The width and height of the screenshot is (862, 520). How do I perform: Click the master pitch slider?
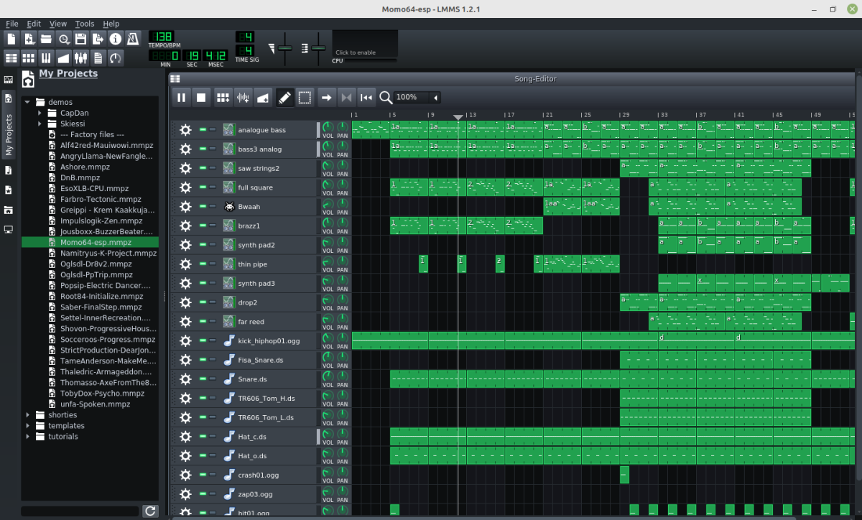[x=318, y=47]
